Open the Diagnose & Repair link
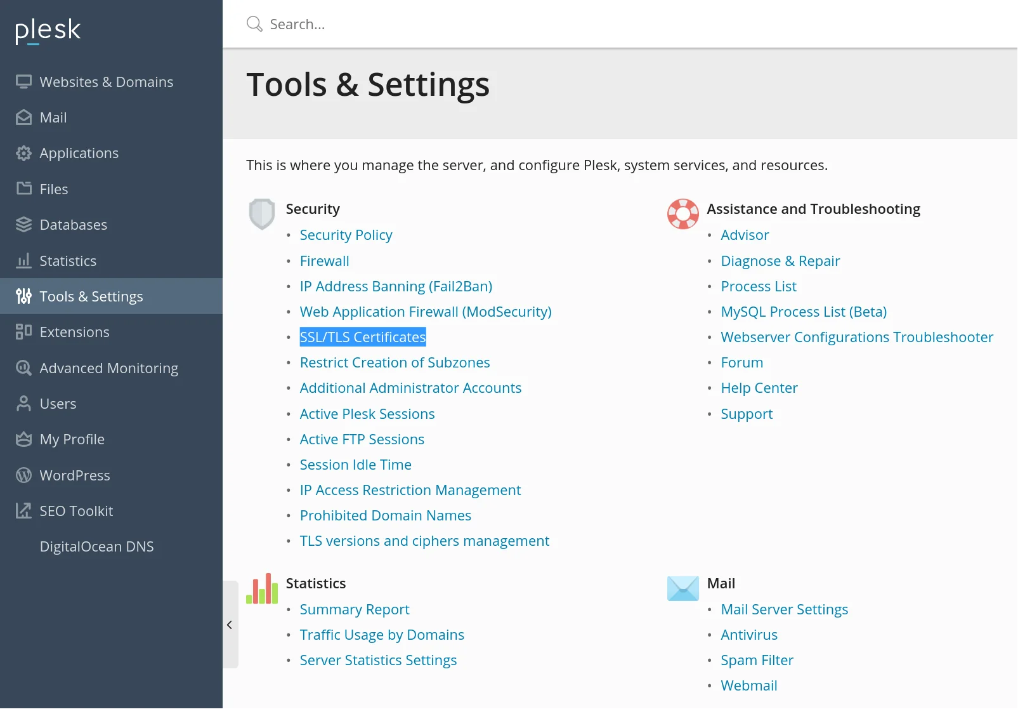The height and width of the screenshot is (714, 1025). point(780,261)
